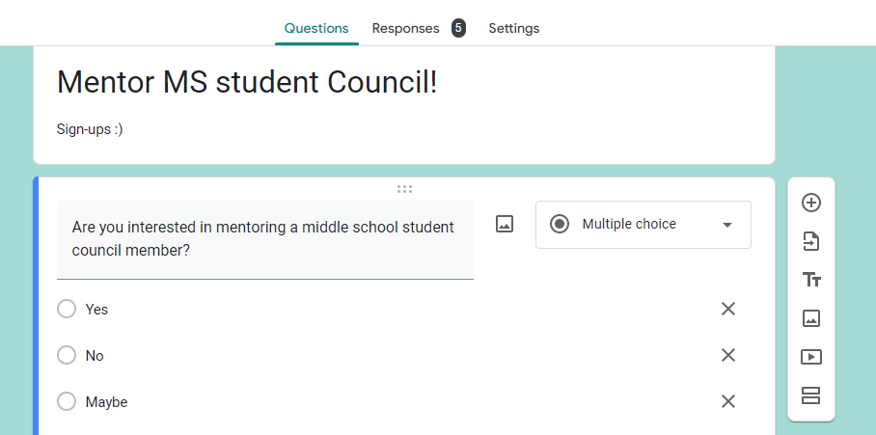Remove the No option
Image resolution: width=876 pixels, height=435 pixels.
(x=728, y=355)
